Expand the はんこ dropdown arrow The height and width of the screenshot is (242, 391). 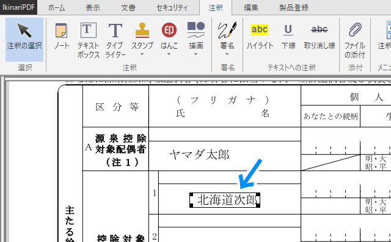[x=169, y=54]
